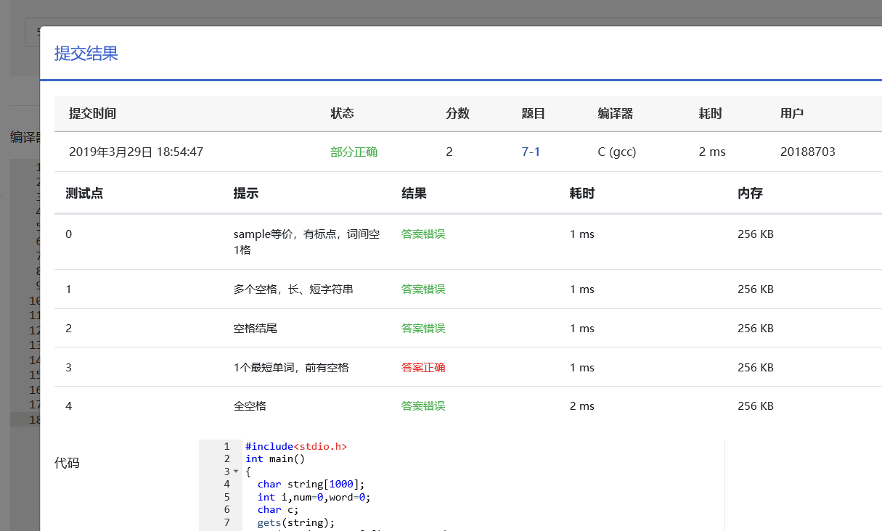Screen dimensions: 882x531
Task: Click 答案错误 result for test point 4
Action: (x=423, y=406)
